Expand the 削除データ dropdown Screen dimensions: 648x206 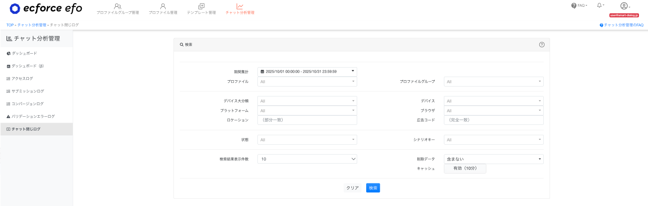pyautogui.click(x=493, y=159)
